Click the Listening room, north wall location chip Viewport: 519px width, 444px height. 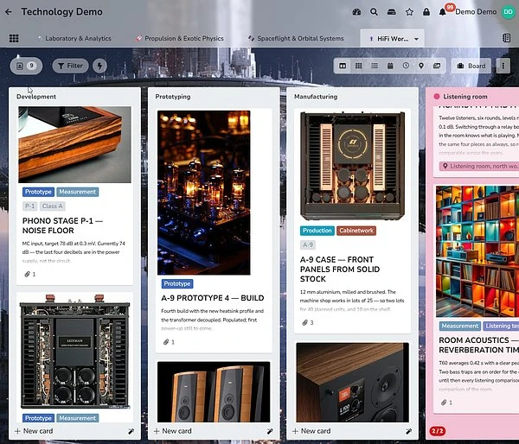coord(479,167)
